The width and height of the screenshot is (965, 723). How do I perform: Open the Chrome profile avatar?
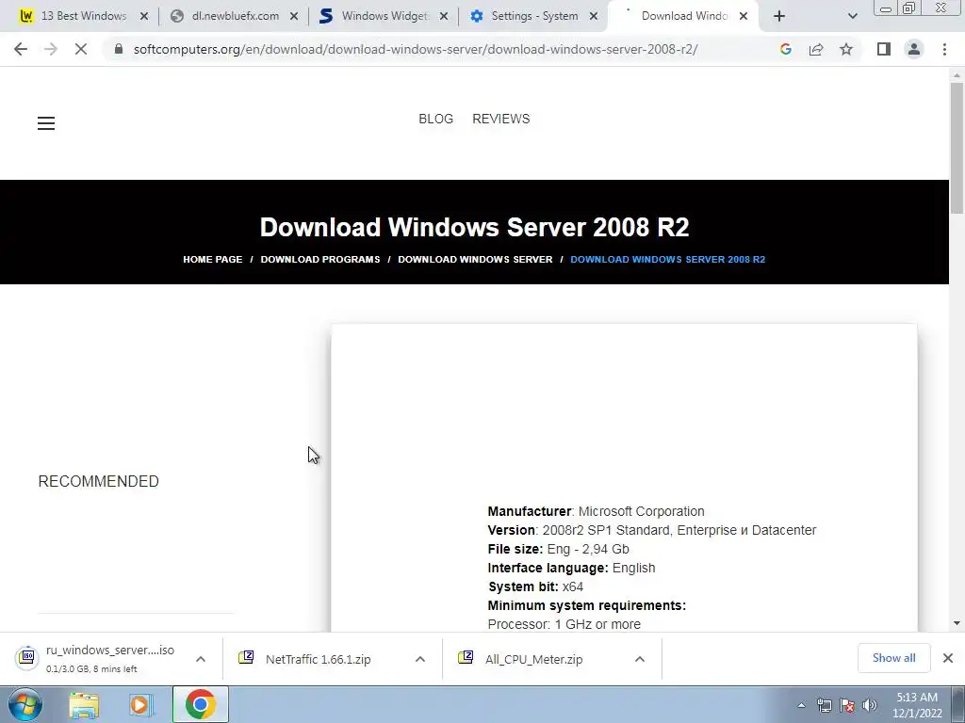tap(914, 49)
